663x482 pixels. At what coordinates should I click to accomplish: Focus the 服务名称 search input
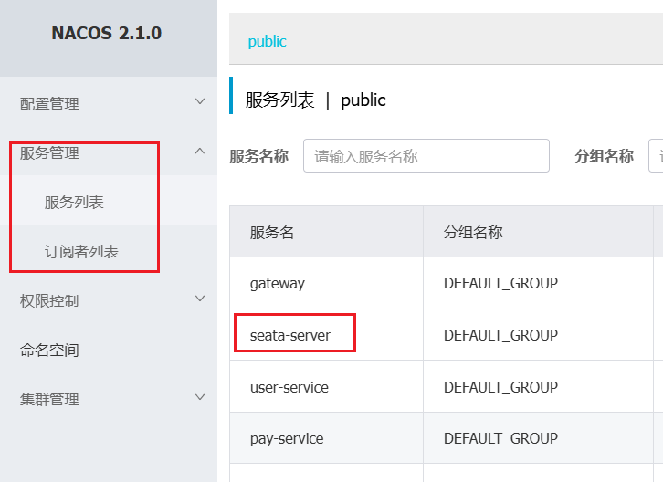(x=426, y=155)
